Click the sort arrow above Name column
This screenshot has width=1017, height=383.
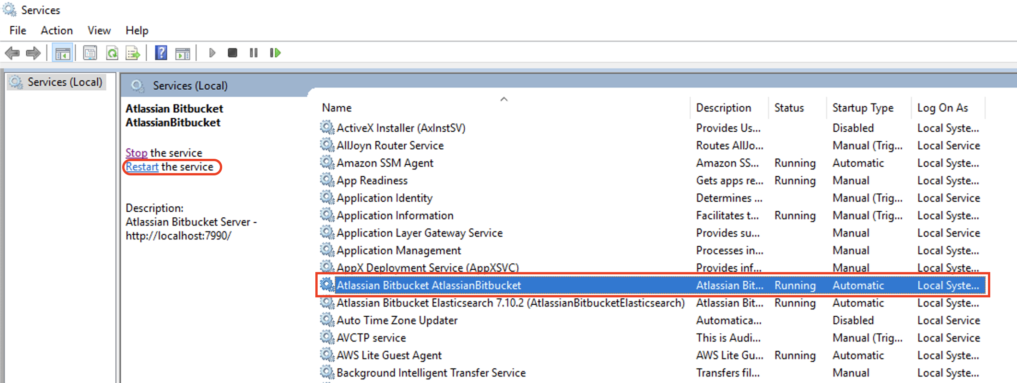click(x=504, y=99)
